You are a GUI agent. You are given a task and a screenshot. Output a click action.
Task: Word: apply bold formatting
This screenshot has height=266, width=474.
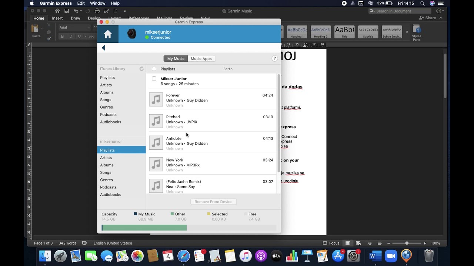(x=62, y=37)
